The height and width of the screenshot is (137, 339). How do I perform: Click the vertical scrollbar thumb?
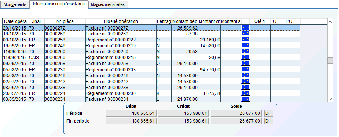(330, 60)
